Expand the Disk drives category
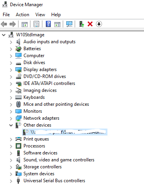This screenshot has width=144, height=188. tap(11, 63)
